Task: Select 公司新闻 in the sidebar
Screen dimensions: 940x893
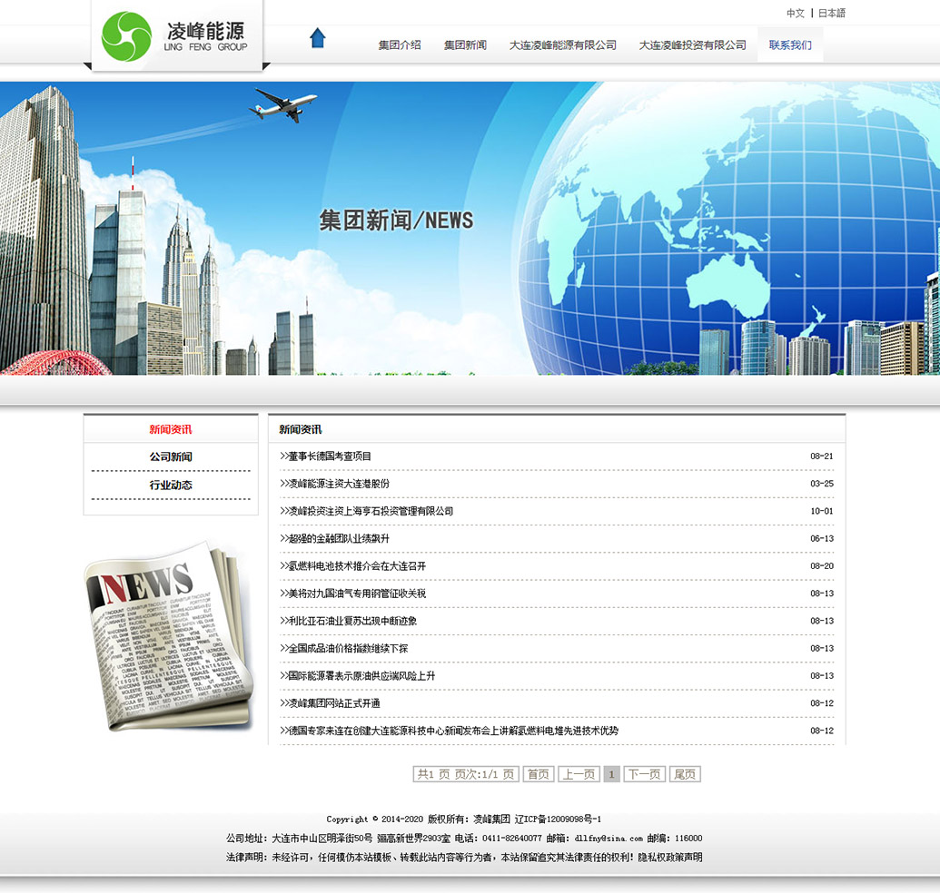Action: pyautogui.click(x=171, y=457)
